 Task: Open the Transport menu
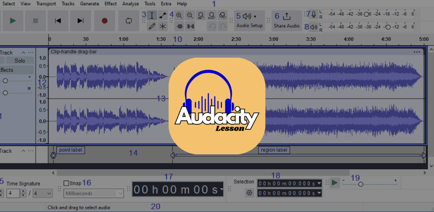point(46,4)
